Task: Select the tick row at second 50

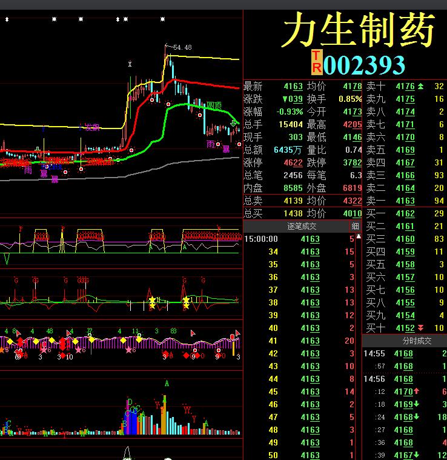Action: 299,455
